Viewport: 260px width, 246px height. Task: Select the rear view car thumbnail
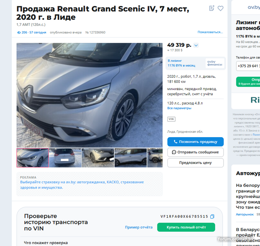[65, 158]
